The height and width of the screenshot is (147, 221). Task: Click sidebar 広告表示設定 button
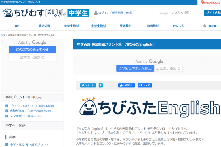[33, 57]
